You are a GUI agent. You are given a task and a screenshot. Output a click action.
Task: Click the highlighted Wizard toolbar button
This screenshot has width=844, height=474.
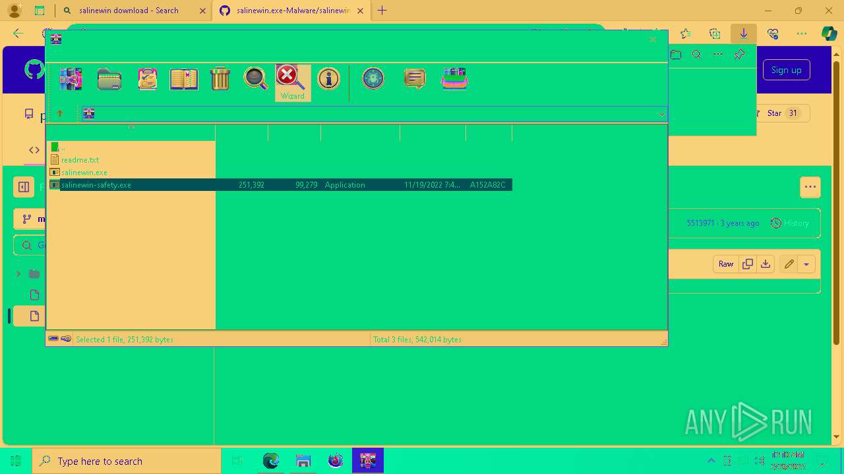[292, 82]
